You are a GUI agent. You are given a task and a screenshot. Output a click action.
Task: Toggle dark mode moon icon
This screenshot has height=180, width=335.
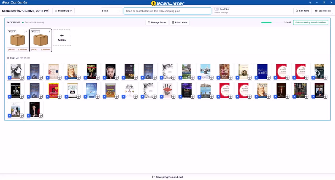pyautogui.click(x=310, y=3)
